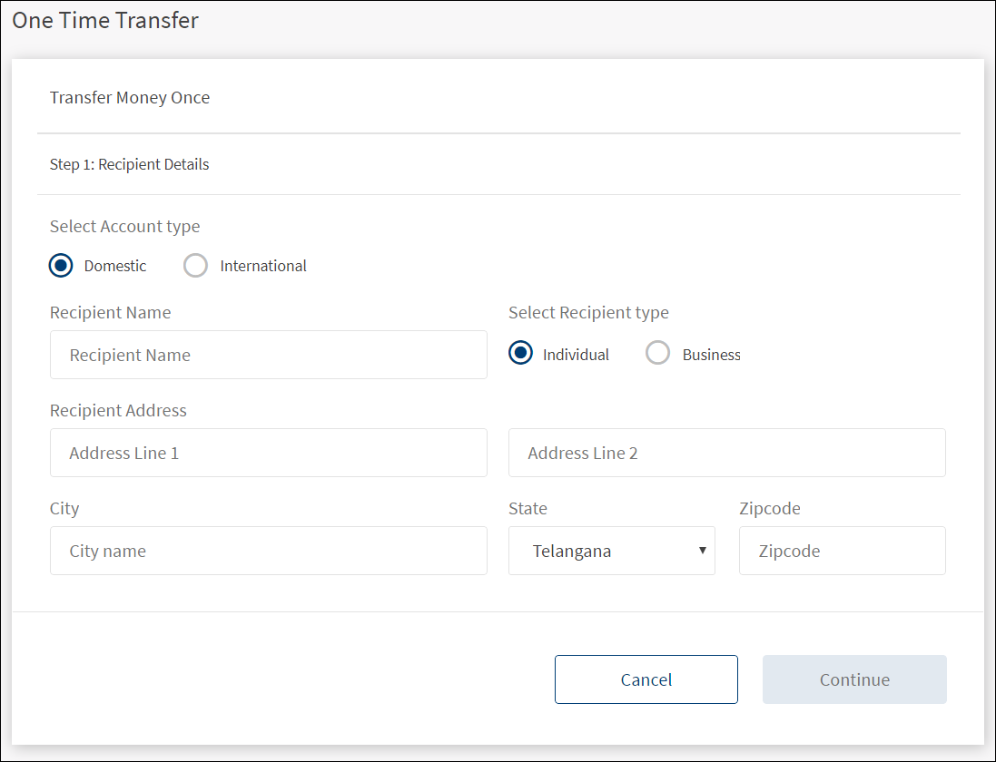Click the State dropdown arrow
The width and height of the screenshot is (996, 762).
pyautogui.click(x=702, y=551)
